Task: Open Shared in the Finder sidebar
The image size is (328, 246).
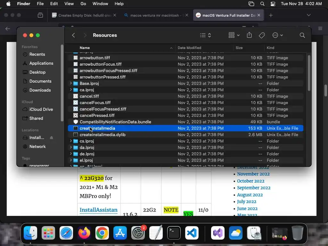Action: pyautogui.click(x=36, y=119)
